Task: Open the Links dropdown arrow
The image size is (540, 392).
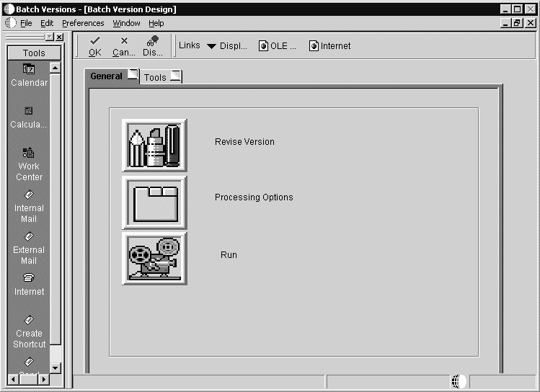Action: [x=211, y=46]
